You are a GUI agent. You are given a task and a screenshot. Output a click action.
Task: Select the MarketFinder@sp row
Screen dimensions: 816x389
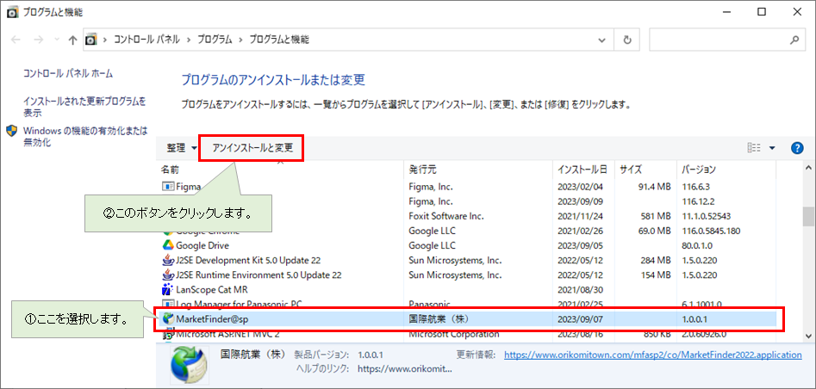(x=469, y=318)
